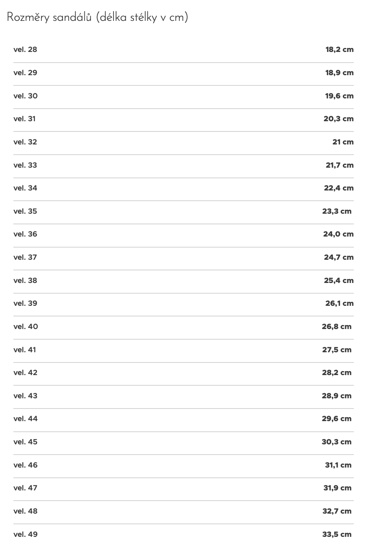Screen dimensions: 368x551
Task: Select the vel. 38 size label
Action: tap(25, 281)
